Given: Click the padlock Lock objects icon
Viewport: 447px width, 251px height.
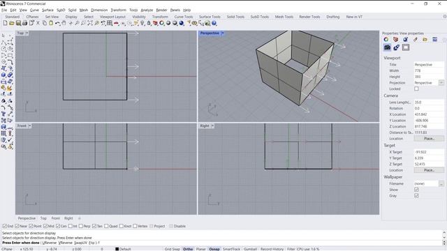Looking at the screenshot, I should (149, 23).
